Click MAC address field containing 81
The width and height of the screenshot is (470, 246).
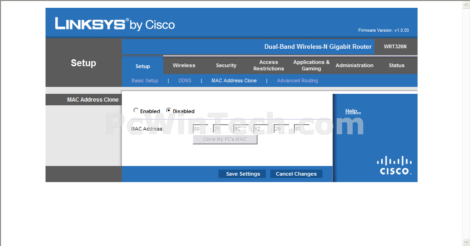click(x=302, y=129)
